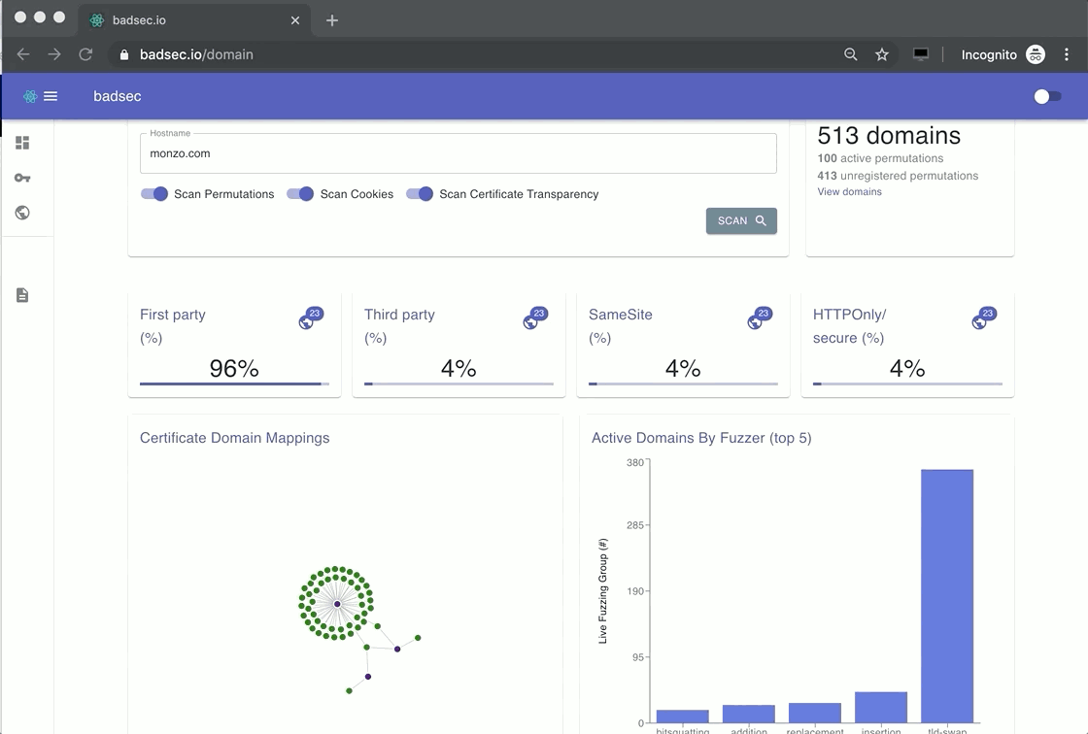Click the Third party cookie badge icon
The height and width of the screenshot is (734, 1088).
click(x=535, y=317)
